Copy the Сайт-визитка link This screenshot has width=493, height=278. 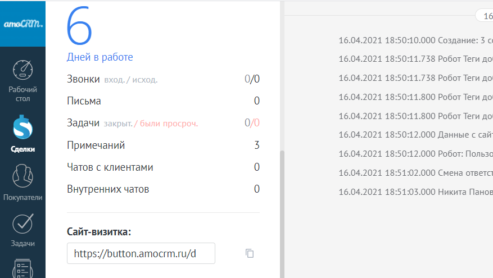pos(250,253)
